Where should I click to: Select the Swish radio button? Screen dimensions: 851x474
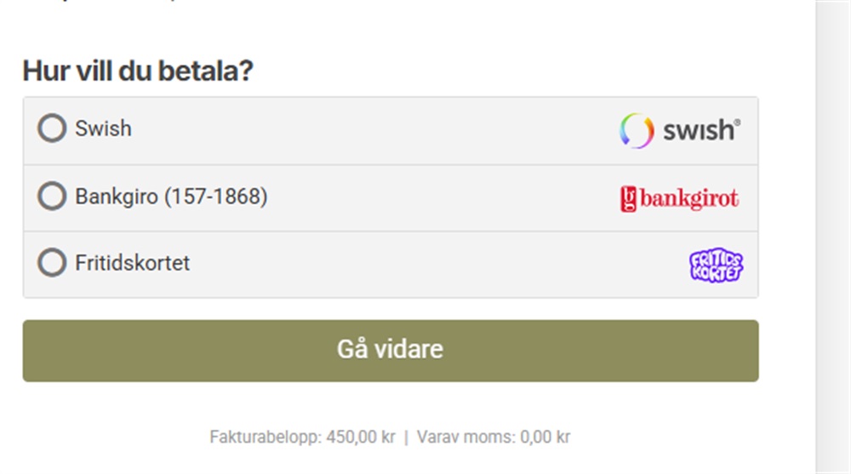(52, 129)
